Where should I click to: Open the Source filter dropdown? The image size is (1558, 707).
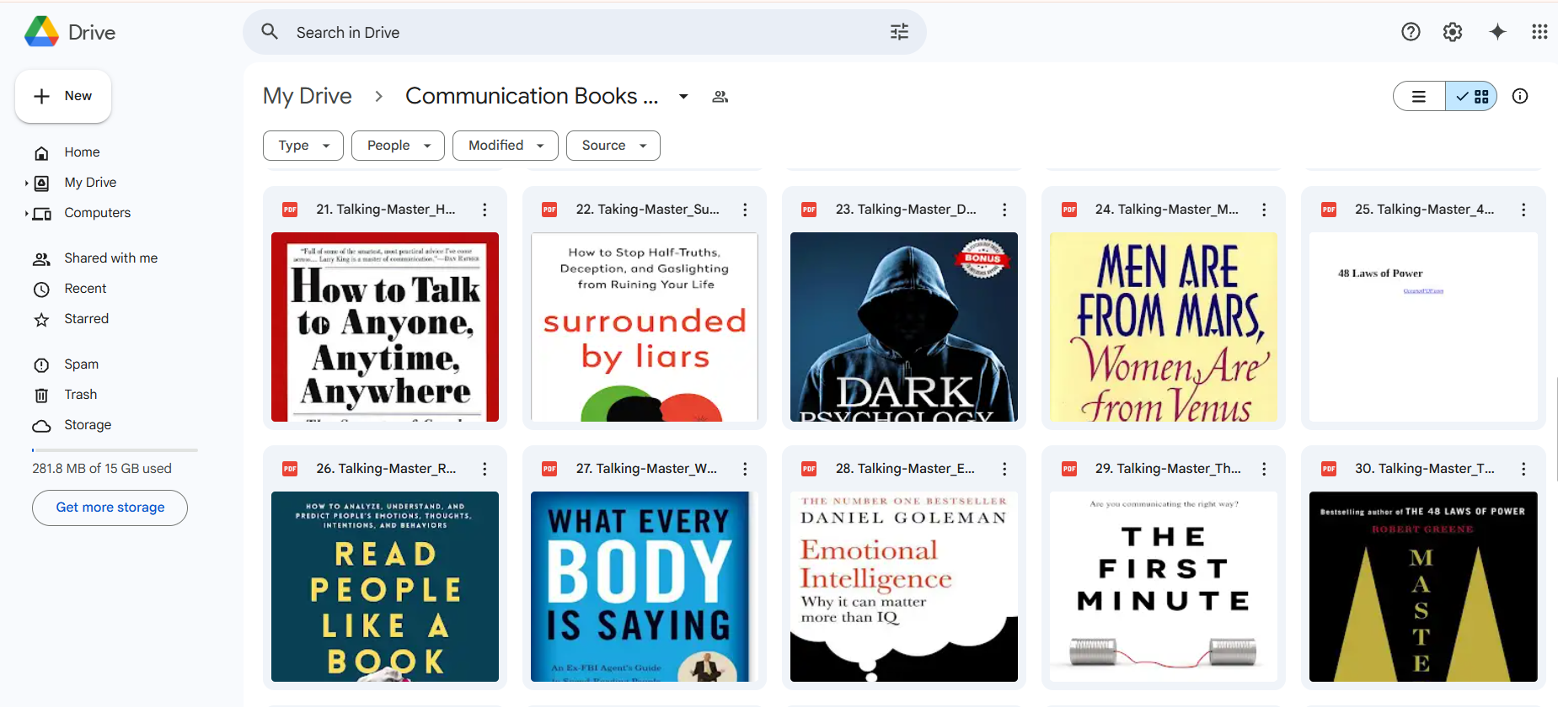coord(613,146)
